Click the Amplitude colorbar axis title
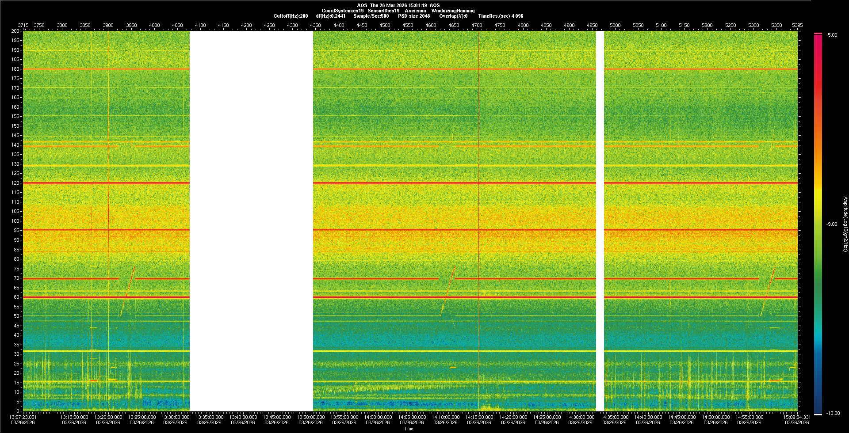Viewport: 849px width, 433px height. pyautogui.click(x=845, y=224)
